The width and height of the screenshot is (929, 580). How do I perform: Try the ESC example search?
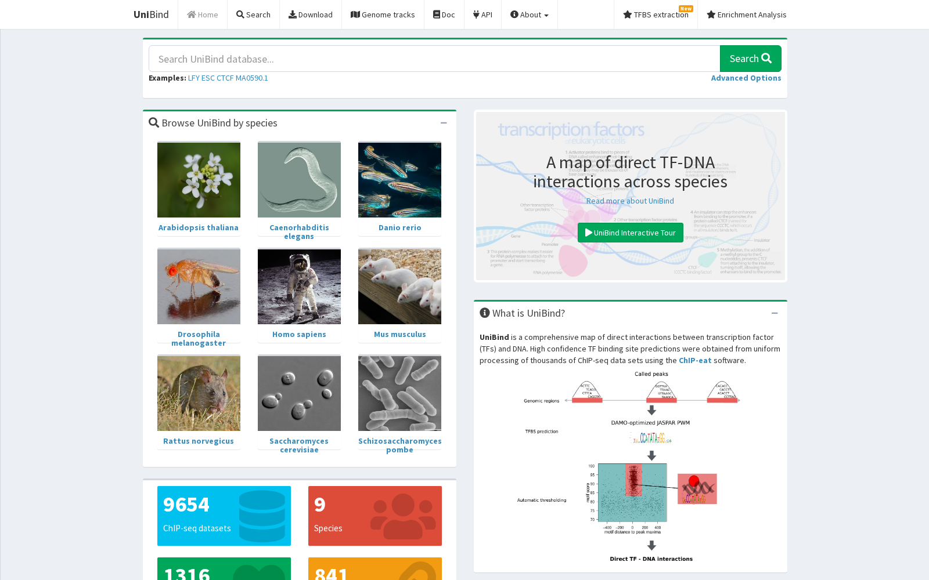pos(208,78)
